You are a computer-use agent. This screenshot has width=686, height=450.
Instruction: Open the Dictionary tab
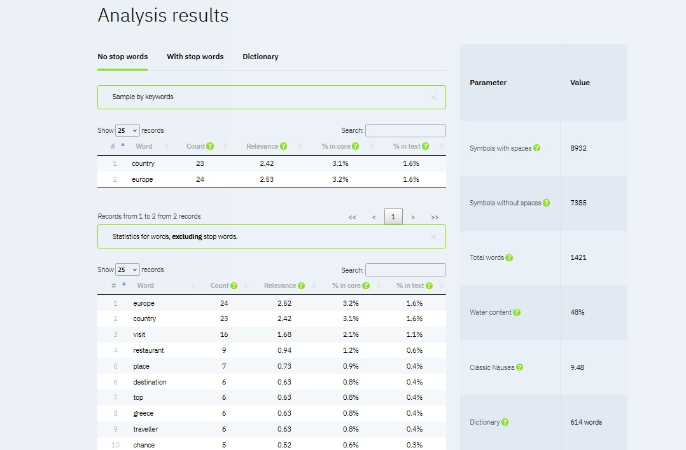click(260, 57)
